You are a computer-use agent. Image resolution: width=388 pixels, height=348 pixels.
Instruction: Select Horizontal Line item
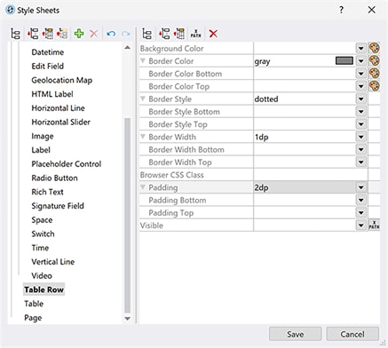coord(58,108)
